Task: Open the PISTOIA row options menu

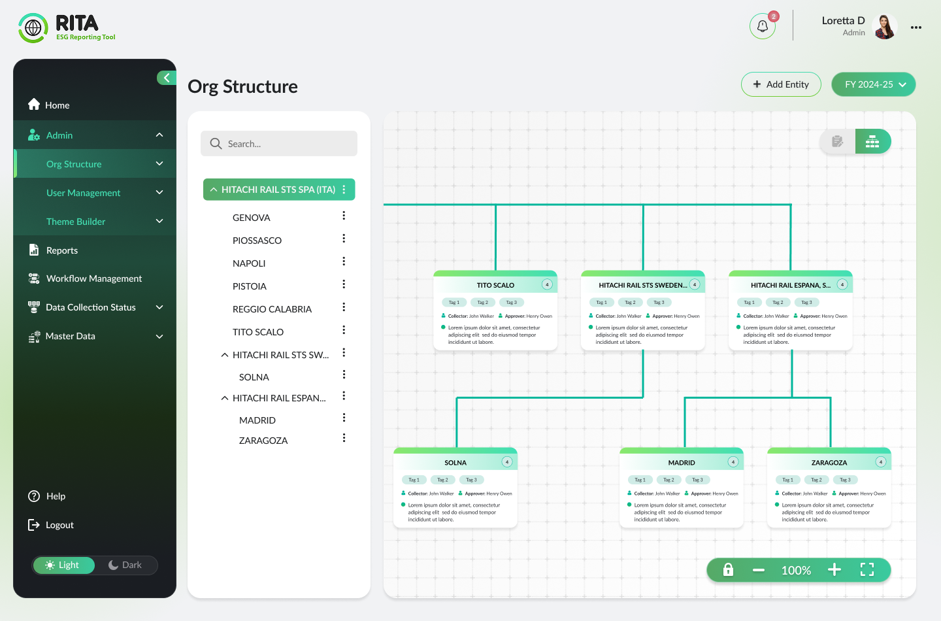Action: point(344,284)
